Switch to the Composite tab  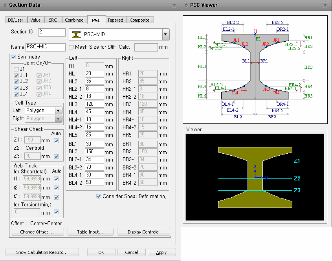[x=140, y=20]
